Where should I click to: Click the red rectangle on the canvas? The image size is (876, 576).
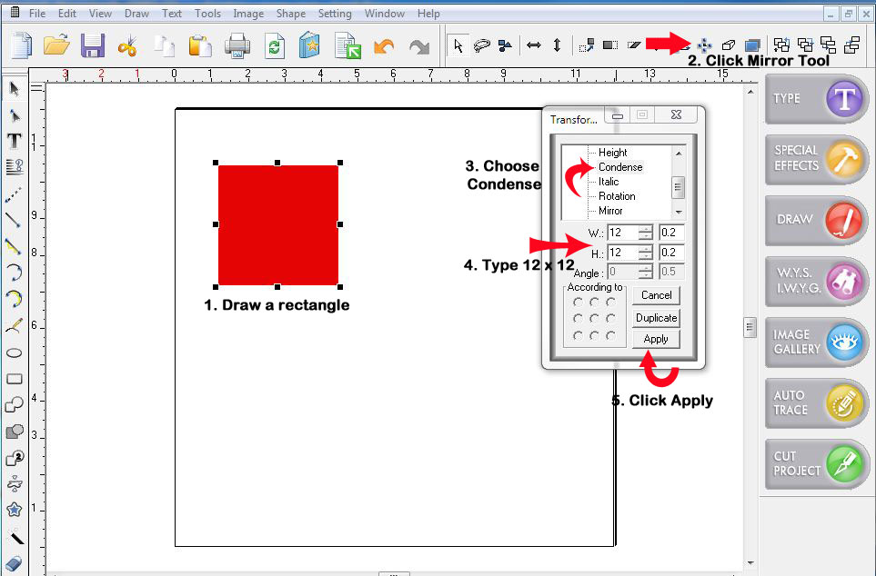pyautogui.click(x=277, y=225)
